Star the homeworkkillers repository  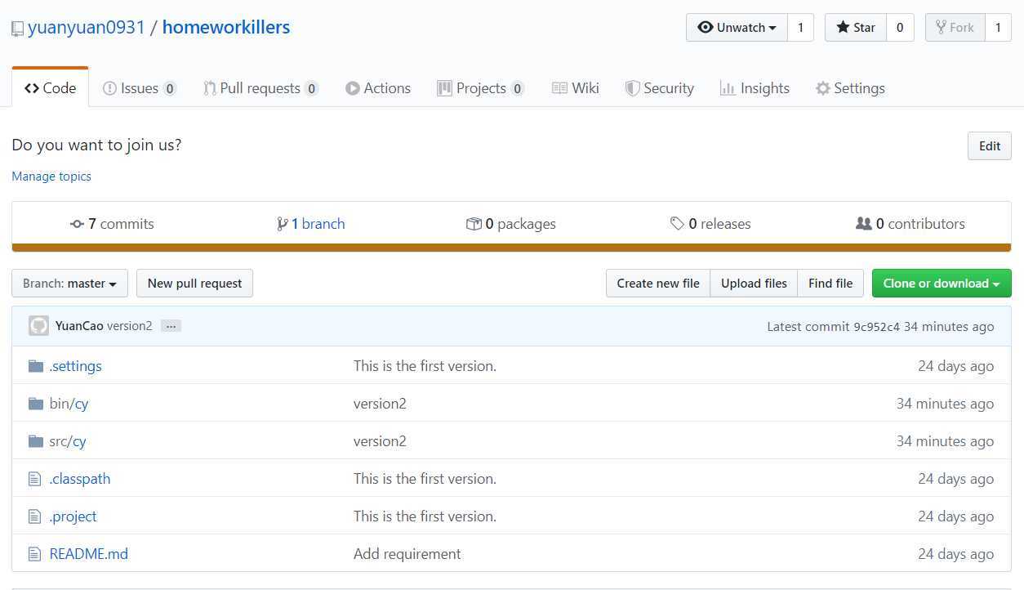coord(855,28)
